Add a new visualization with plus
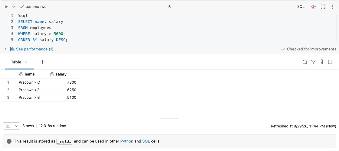 43,62
